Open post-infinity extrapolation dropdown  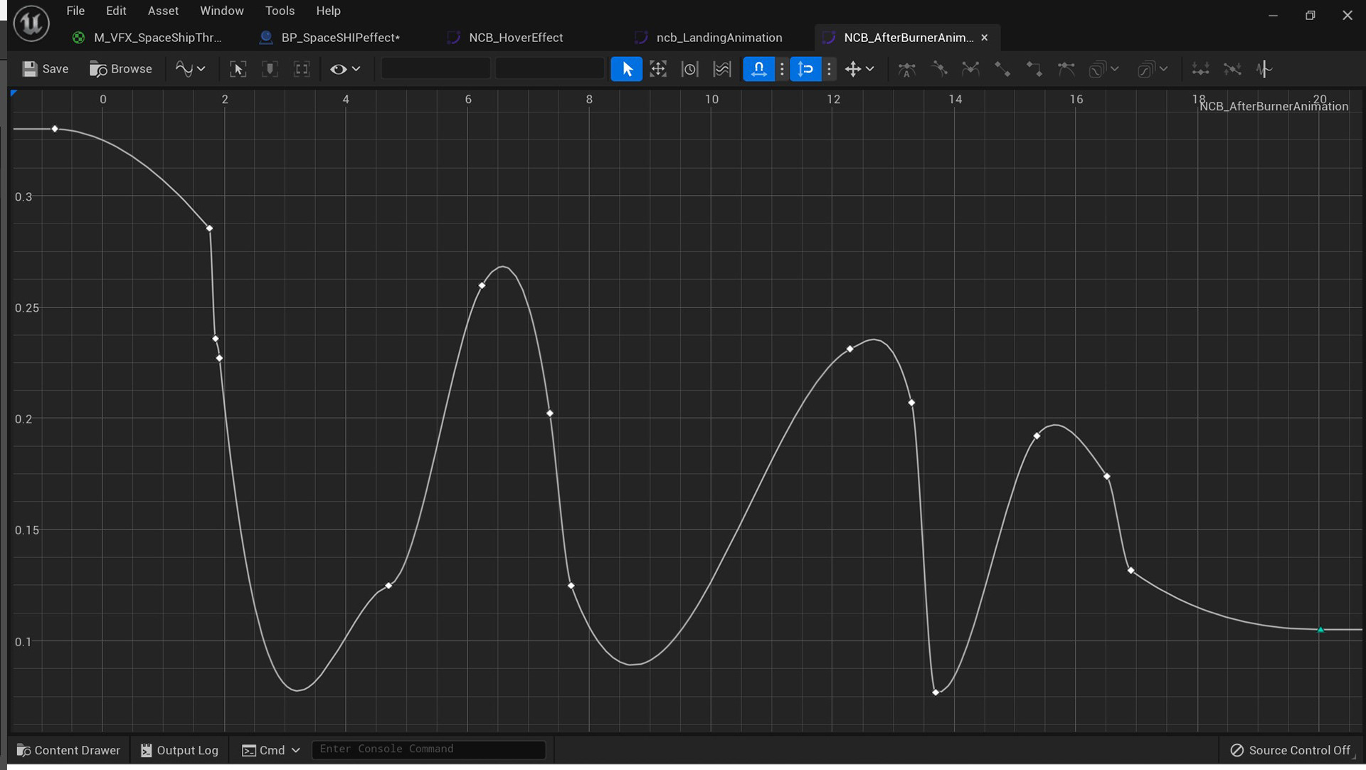click(x=1153, y=69)
